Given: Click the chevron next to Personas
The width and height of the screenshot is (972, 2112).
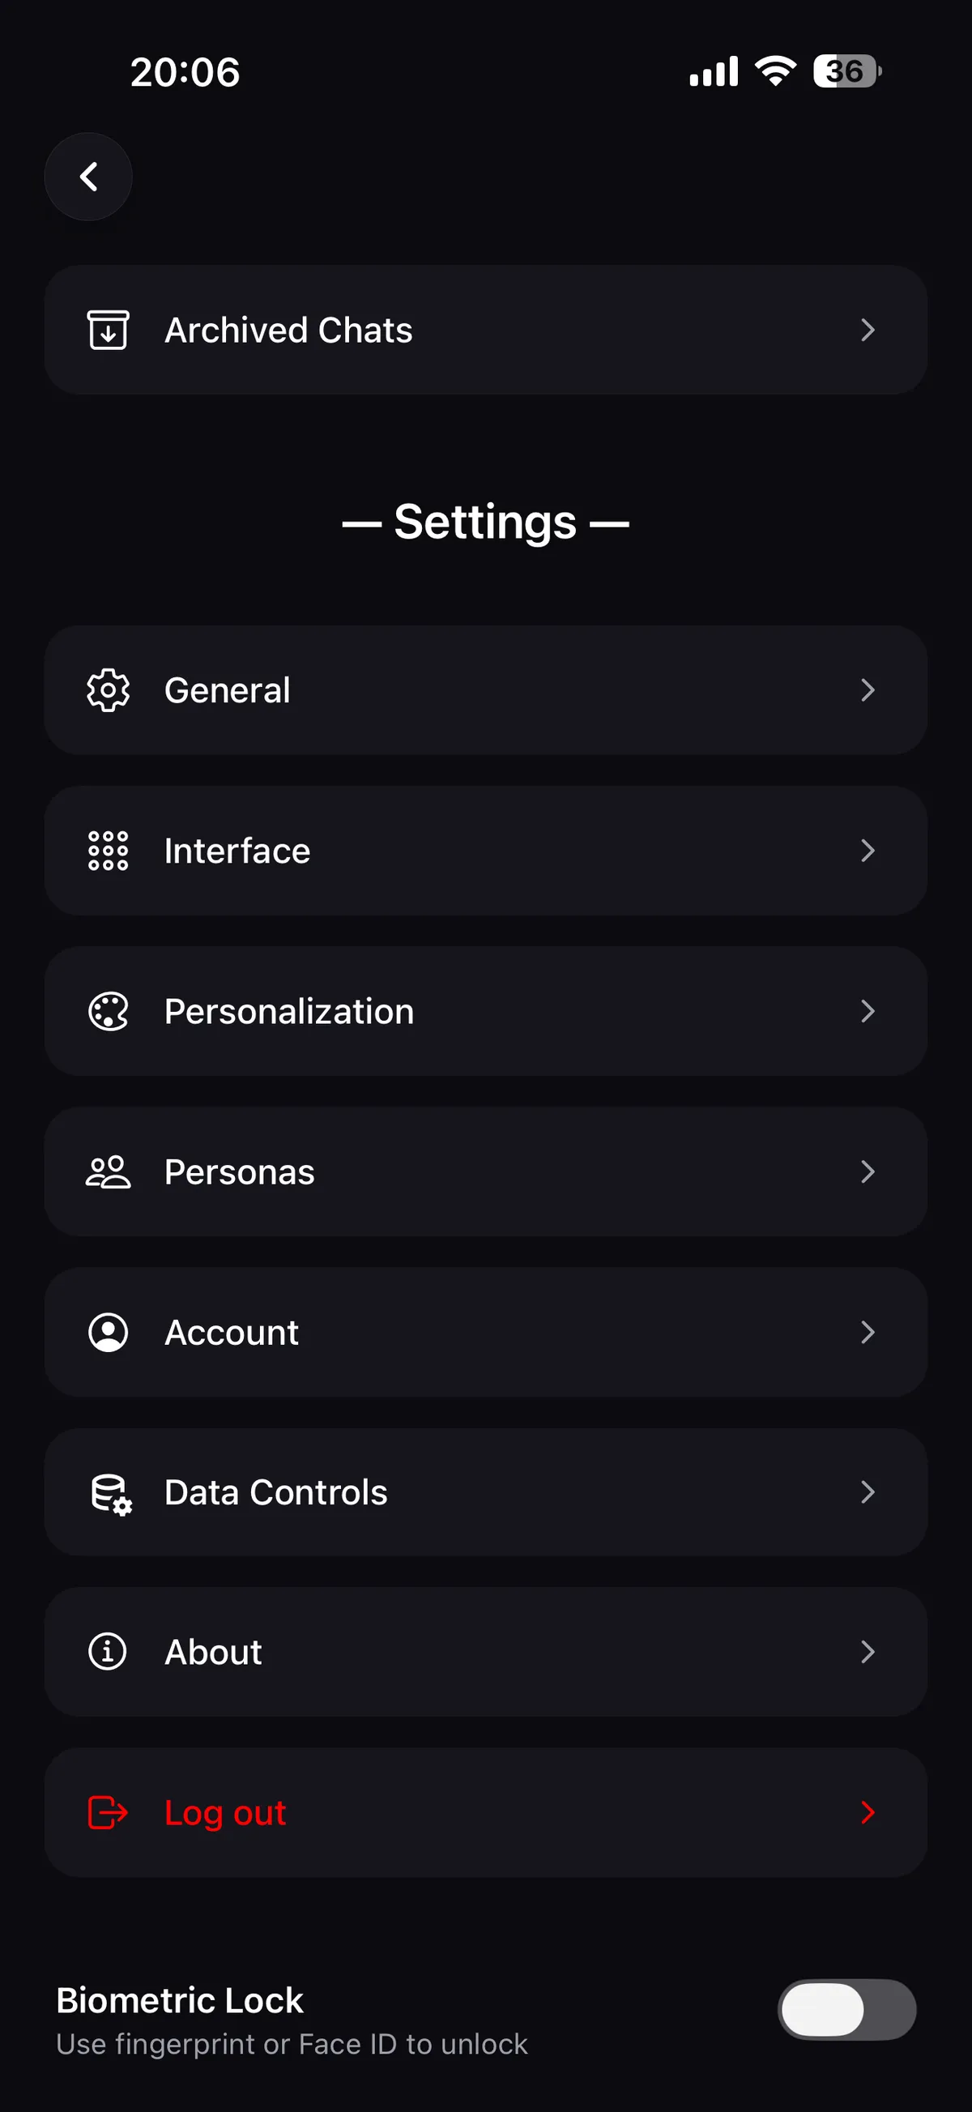Looking at the screenshot, I should (868, 1171).
